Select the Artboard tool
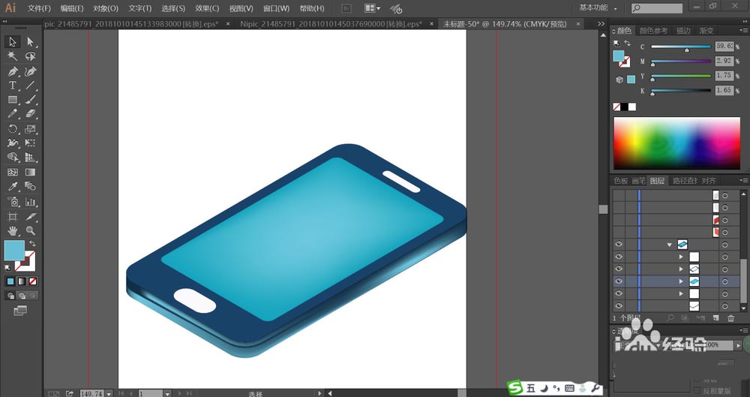The height and width of the screenshot is (397, 750). tap(13, 216)
